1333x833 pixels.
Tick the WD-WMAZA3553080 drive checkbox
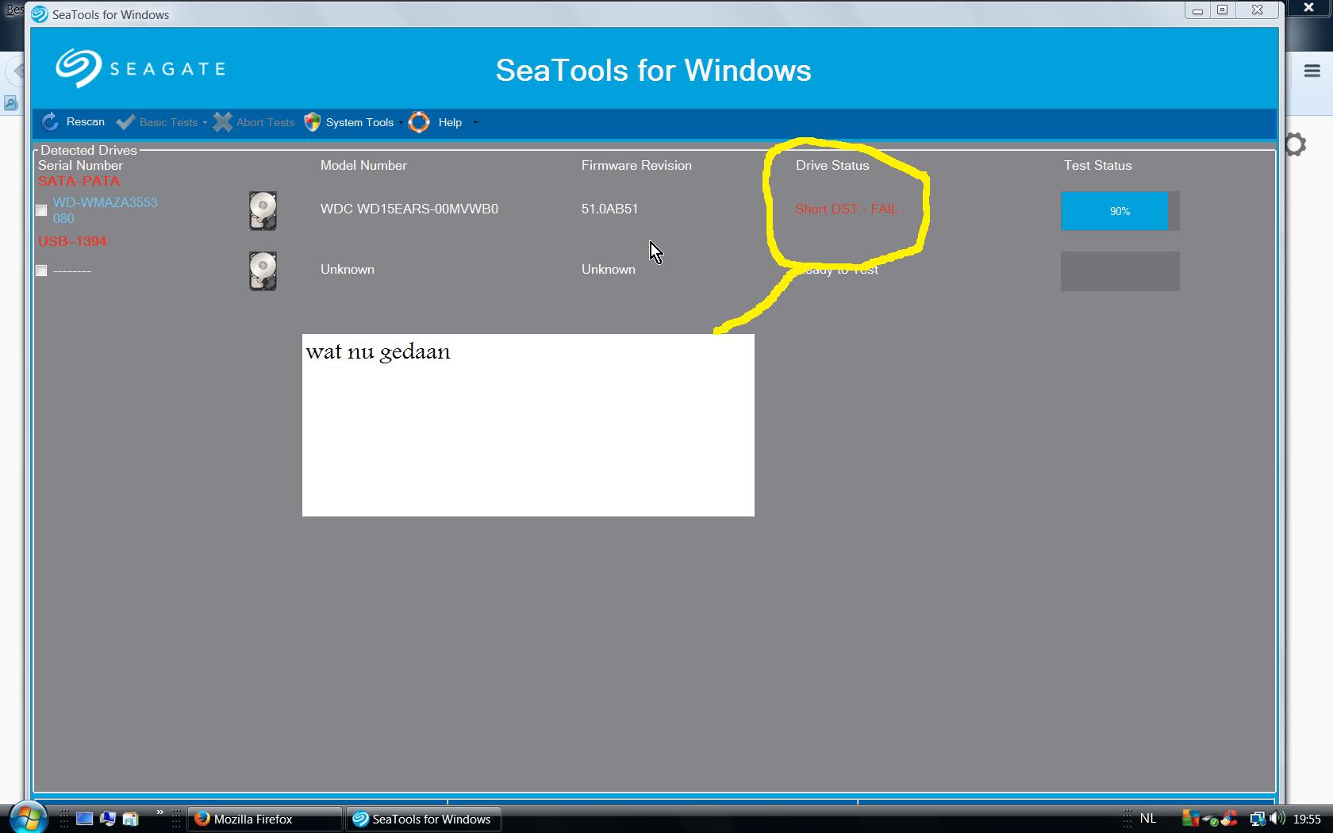tap(41, 210)
